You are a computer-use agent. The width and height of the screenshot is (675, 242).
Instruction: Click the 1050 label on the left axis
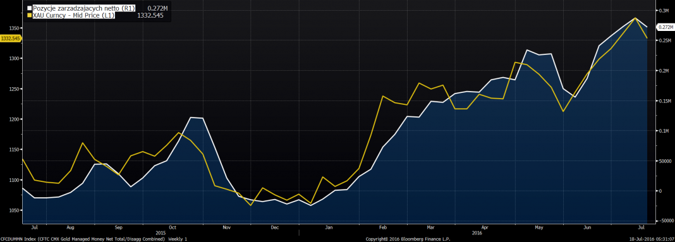click(14, 210)
